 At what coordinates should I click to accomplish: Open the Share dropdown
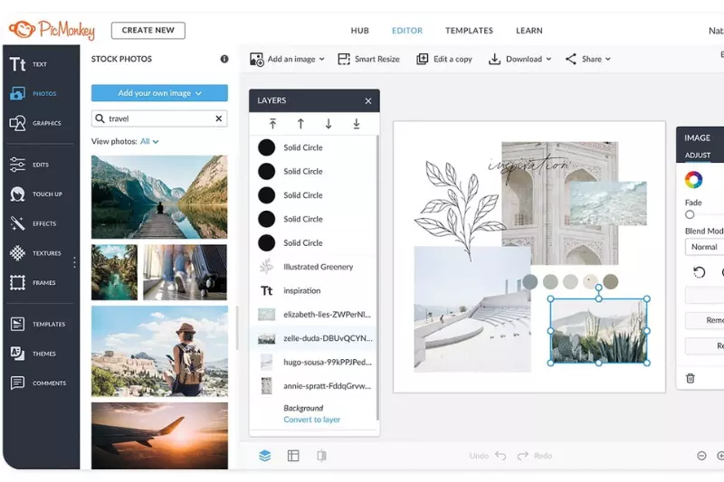pos(588,59)
